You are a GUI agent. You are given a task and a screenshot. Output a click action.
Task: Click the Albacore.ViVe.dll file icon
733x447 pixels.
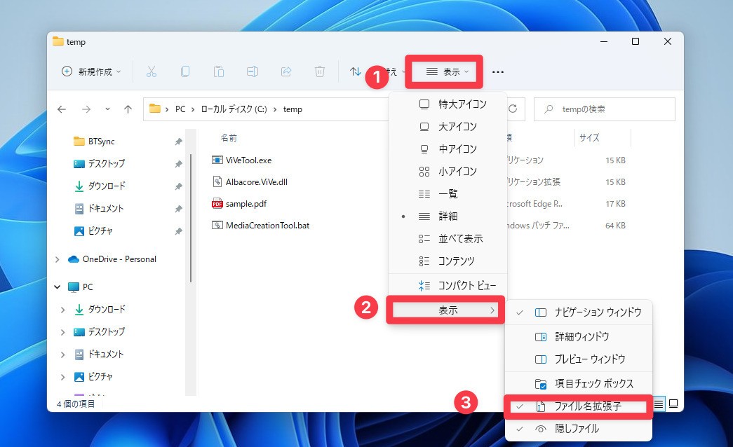pos(217,181)
